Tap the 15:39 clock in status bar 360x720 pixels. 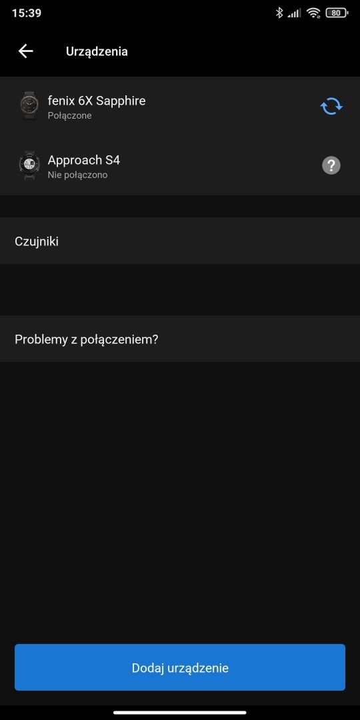coord(27,13)
